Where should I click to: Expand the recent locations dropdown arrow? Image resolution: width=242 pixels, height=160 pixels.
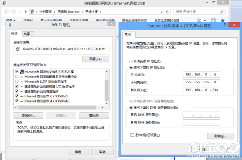coord(20,12)
